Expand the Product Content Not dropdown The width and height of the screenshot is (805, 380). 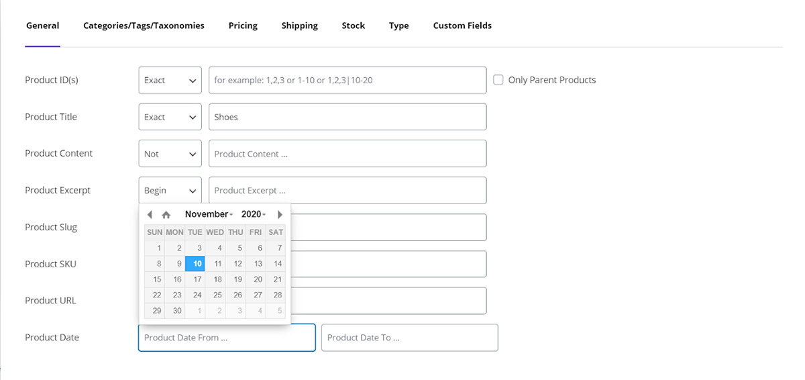pos(170,154)
